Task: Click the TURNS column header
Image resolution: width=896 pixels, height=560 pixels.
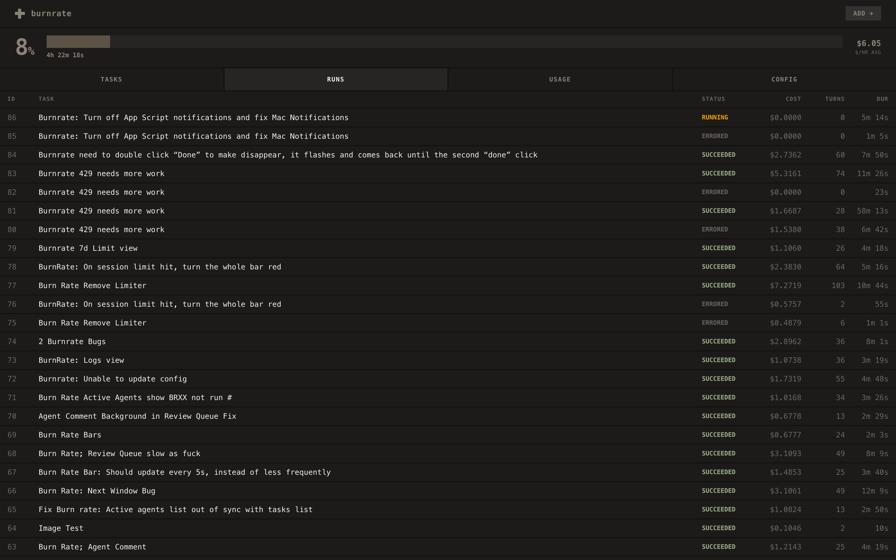Action: (x=835, y=99)
